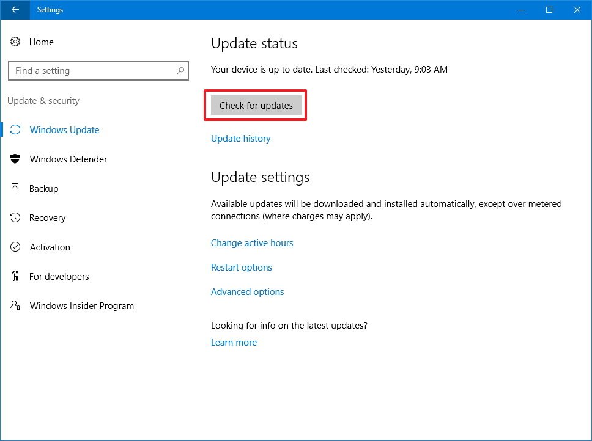Viewport: 592px width, 441px height.
Task: Open Update history
Action: (240, 139)
